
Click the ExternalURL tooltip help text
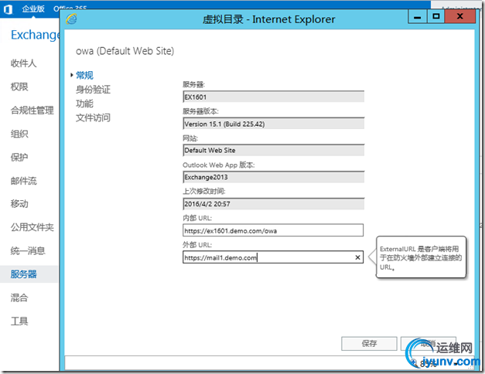[x=421, y=258]
